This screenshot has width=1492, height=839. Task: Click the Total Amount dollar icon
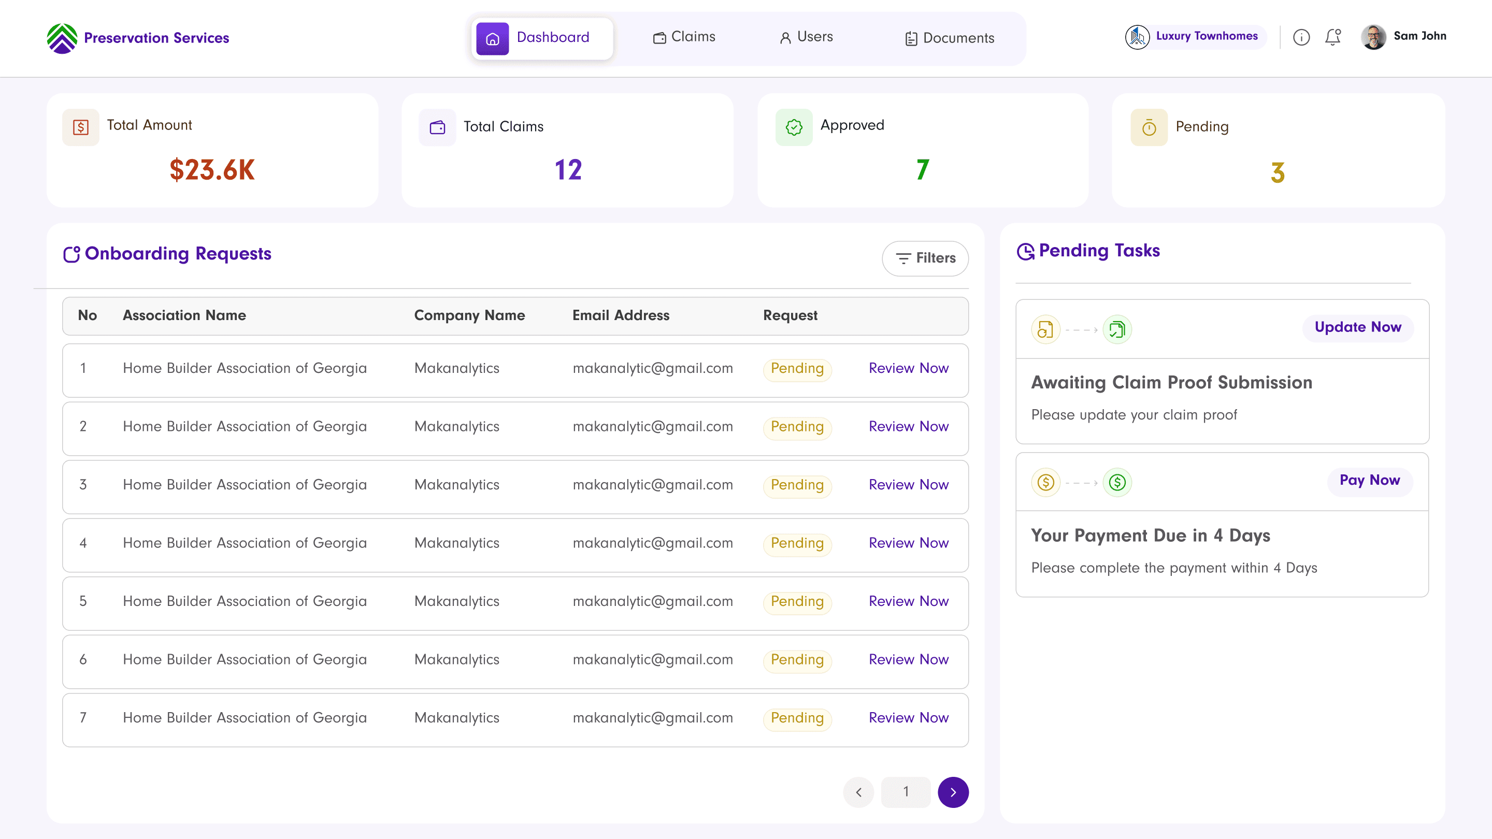(x=80, y=127)
